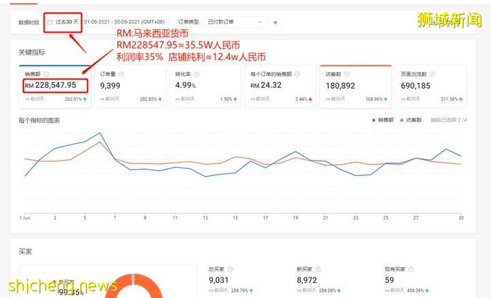The width and height of the screenshot is (491, 298).
Task: Click the sales value RM 228,547.95
Action: (50, 85)
